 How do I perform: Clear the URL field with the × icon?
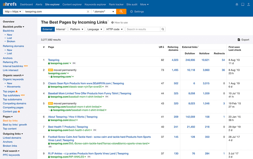[x=88, y=12]
